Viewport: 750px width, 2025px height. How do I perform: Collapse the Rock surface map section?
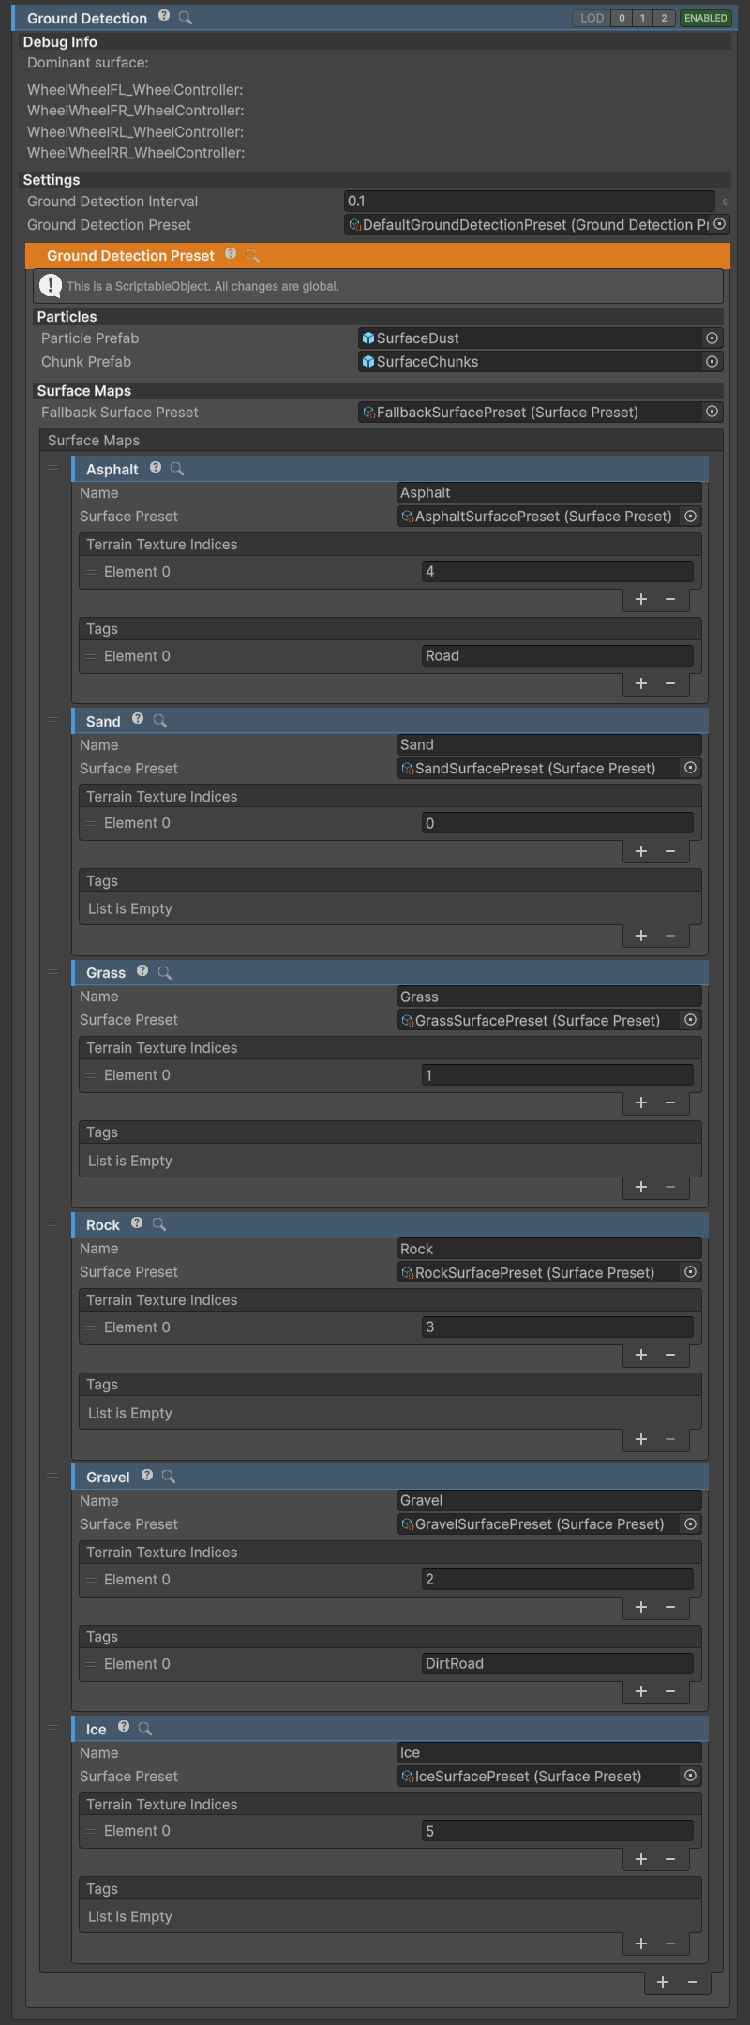pos(390,1225)
